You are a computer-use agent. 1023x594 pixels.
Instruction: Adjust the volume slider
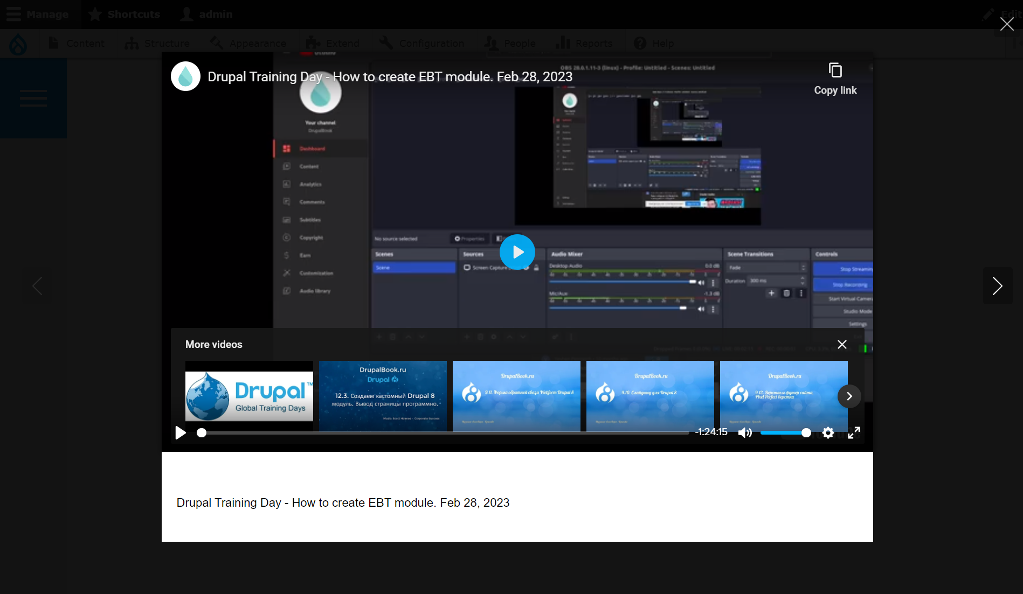click(785, 432)
